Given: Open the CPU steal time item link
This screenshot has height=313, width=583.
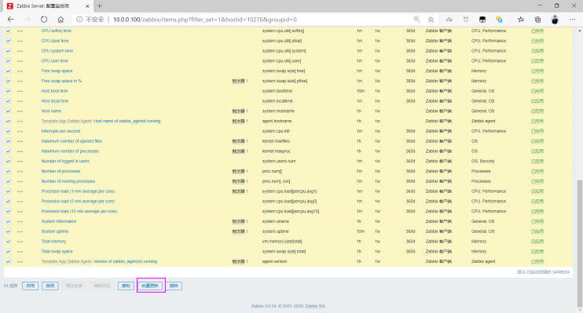Looking at the screenshot, I should click(x=55, y=41).
